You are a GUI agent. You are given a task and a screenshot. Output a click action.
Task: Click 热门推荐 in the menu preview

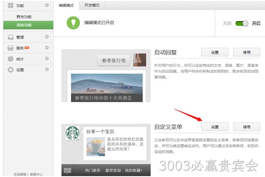[93, 170]
